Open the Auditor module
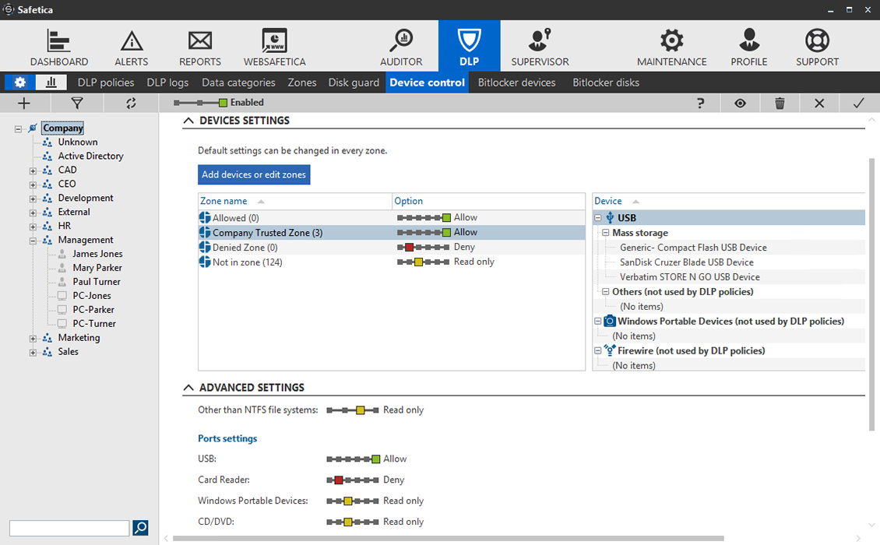Image resolution: width=880 pixels, height=545 pixels. pyautogui.click(x=401, y=47)
